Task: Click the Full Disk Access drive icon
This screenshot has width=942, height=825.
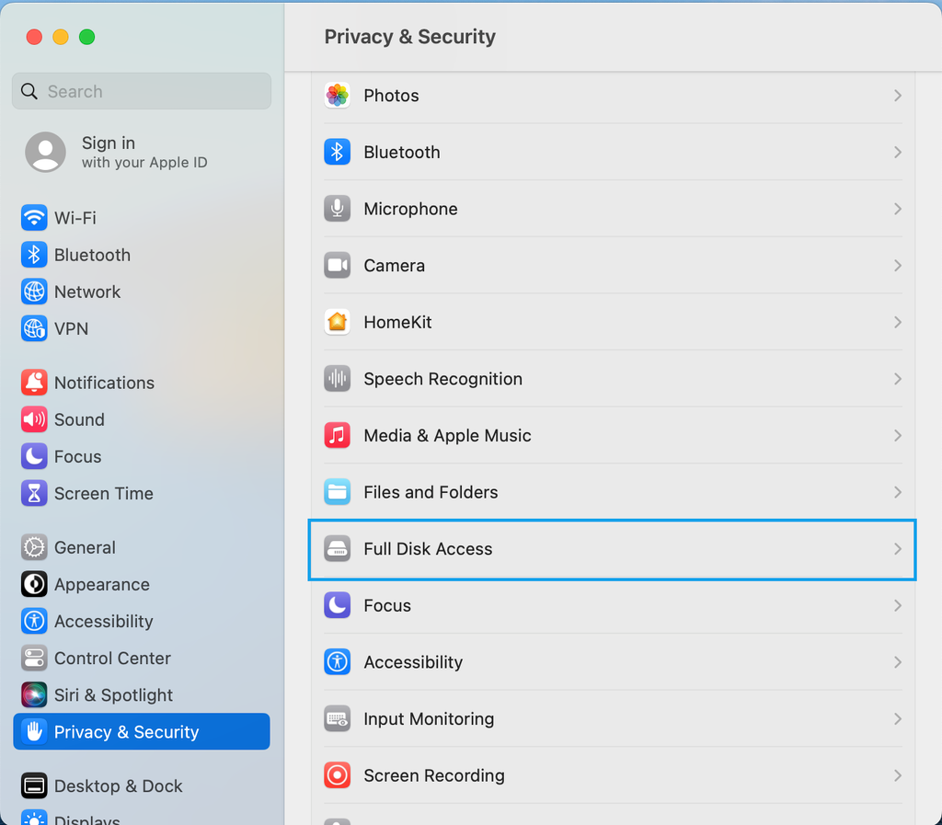Action: tap(338, 549)
